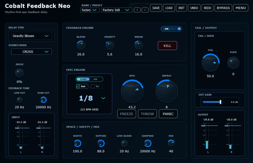The image size is (253, 163).
Task: Click the Drive knob
Action: pyautogui.click(x=19, y=73)
